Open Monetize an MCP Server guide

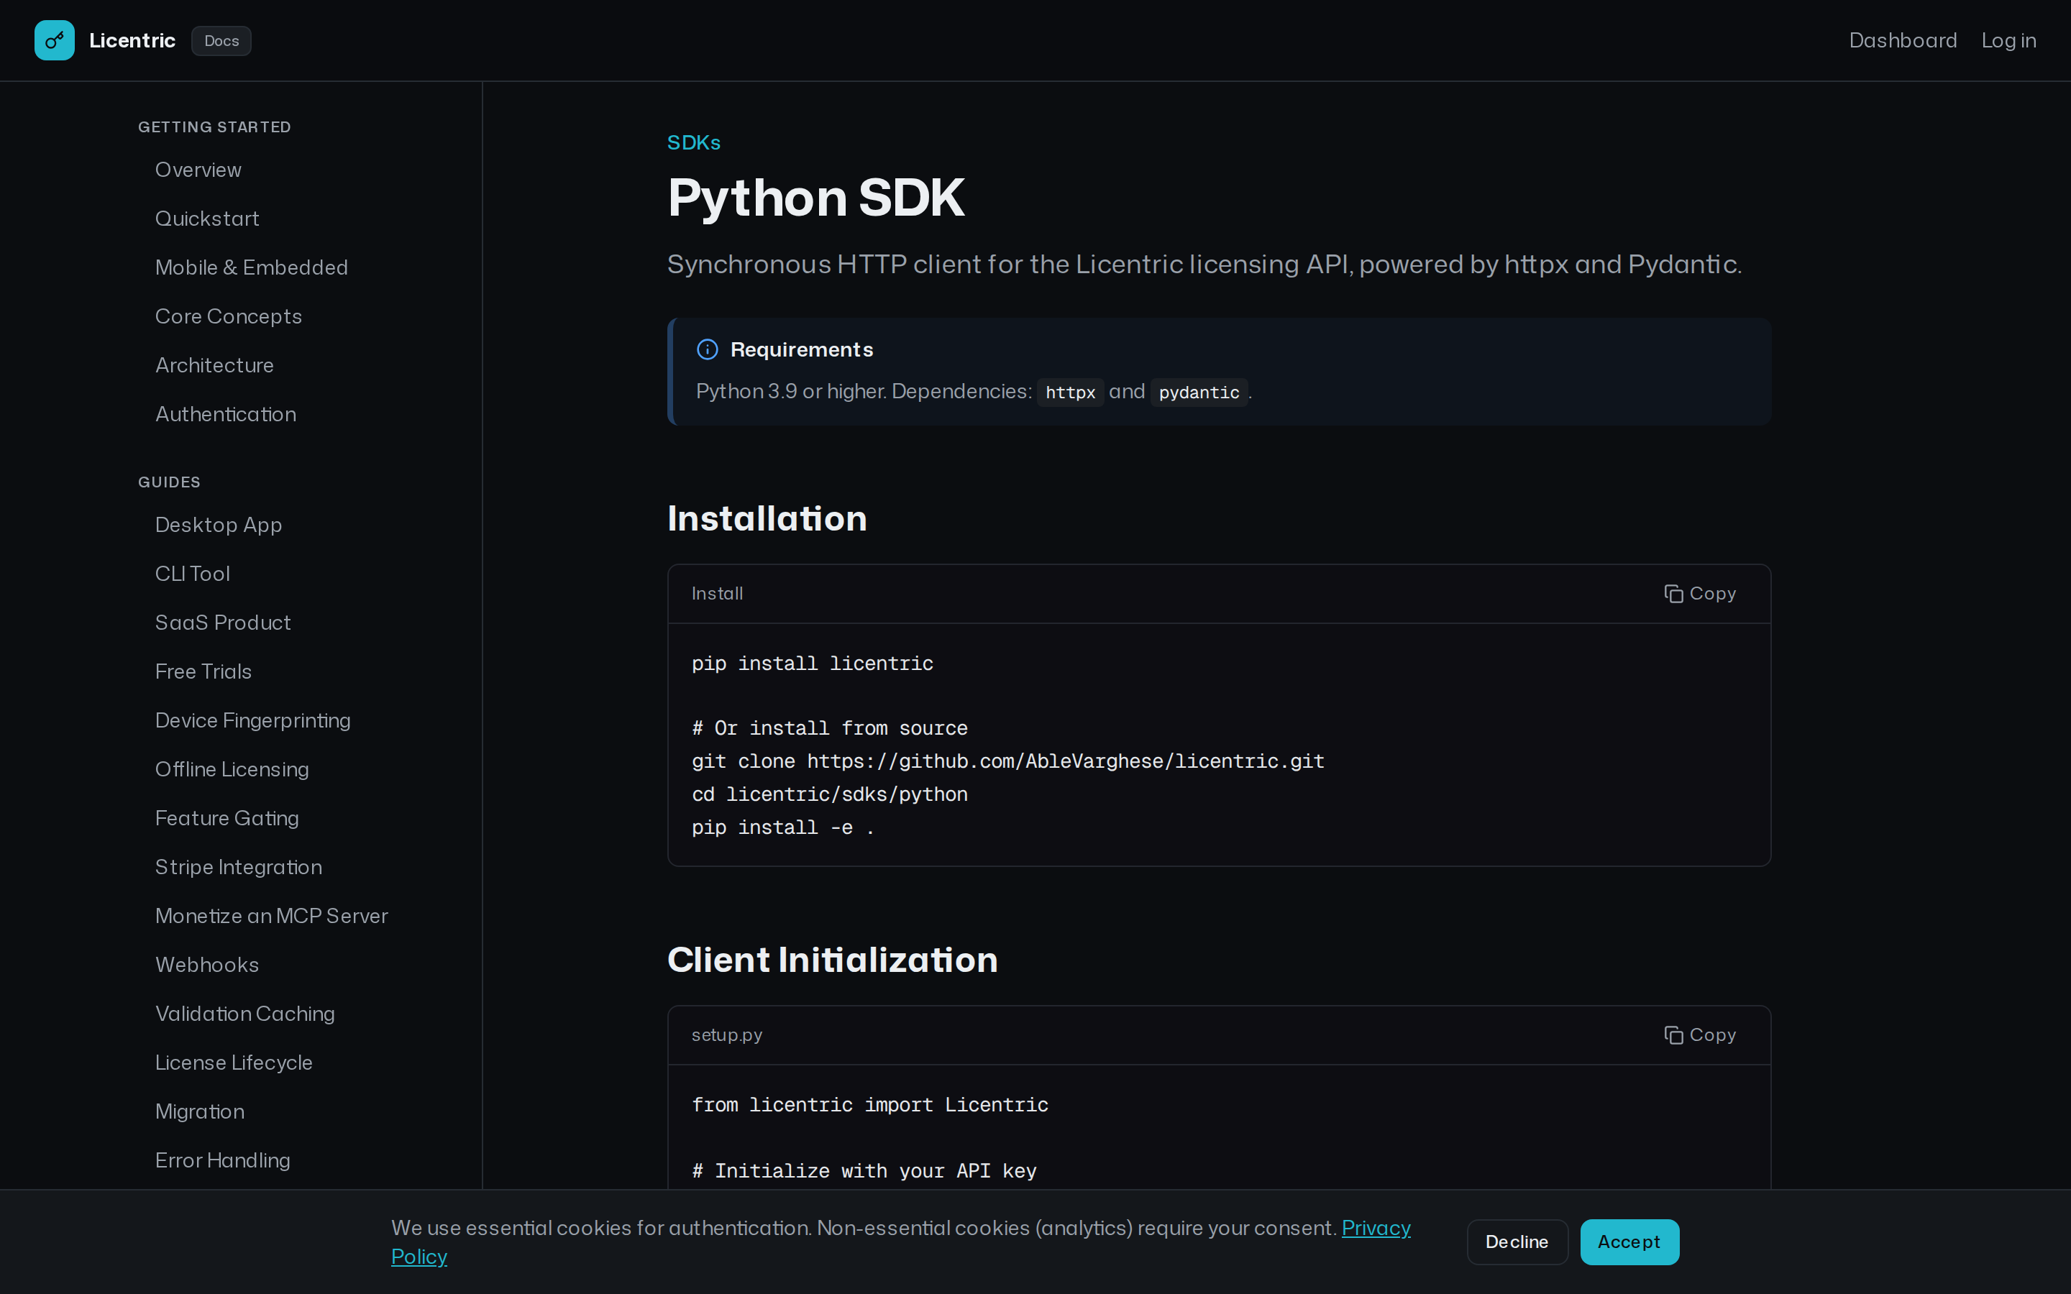pos(271,916)
